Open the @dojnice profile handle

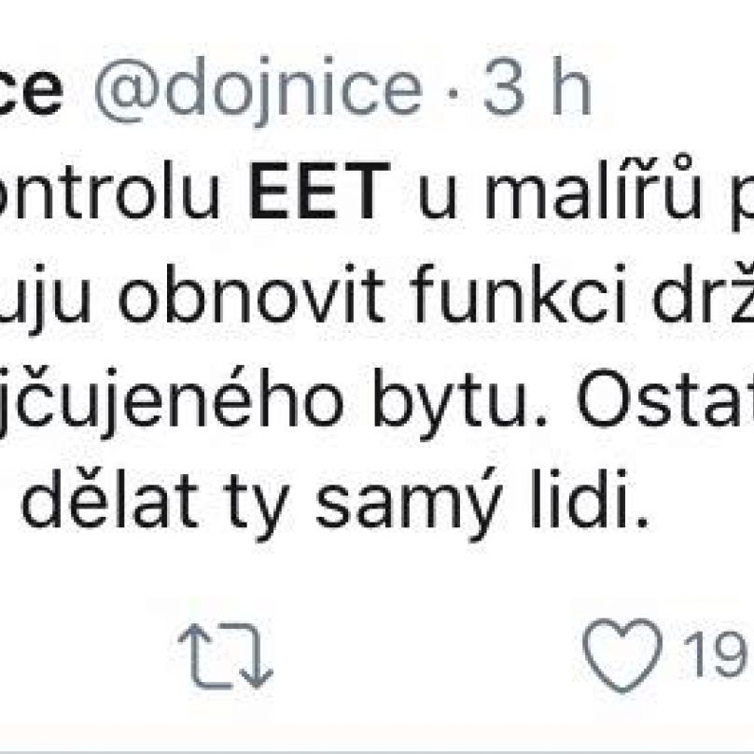point(258,90)
